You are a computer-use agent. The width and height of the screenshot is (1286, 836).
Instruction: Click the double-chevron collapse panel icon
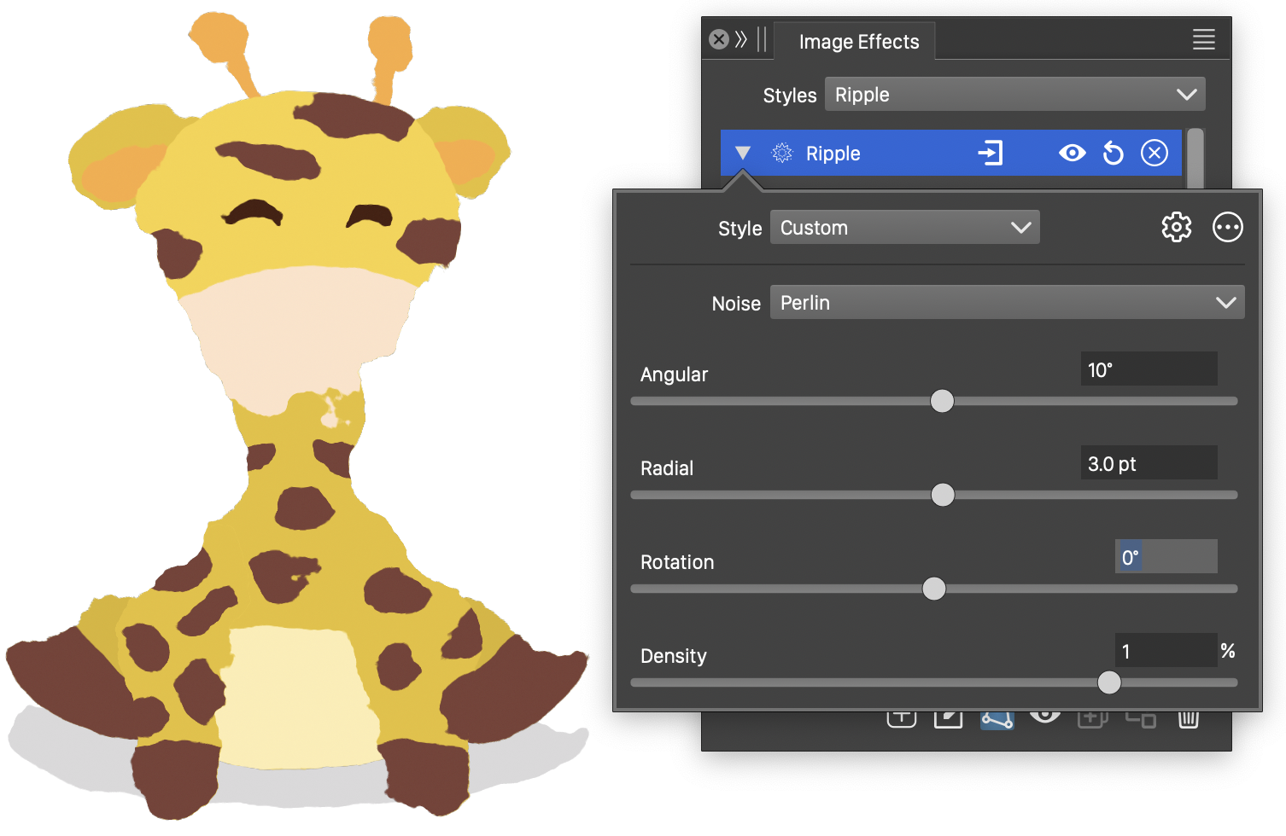(x=740, y=39)
